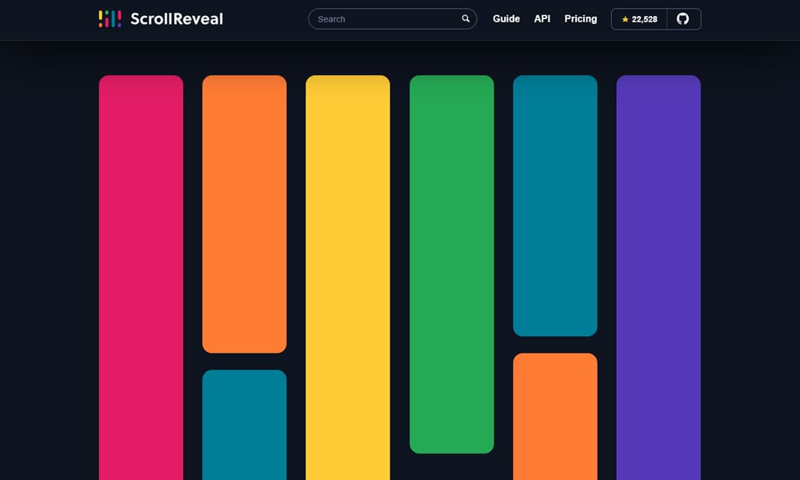800x480 pixels.
Task: Click the short teal bar at the bottom left
Action: (244, 424)
